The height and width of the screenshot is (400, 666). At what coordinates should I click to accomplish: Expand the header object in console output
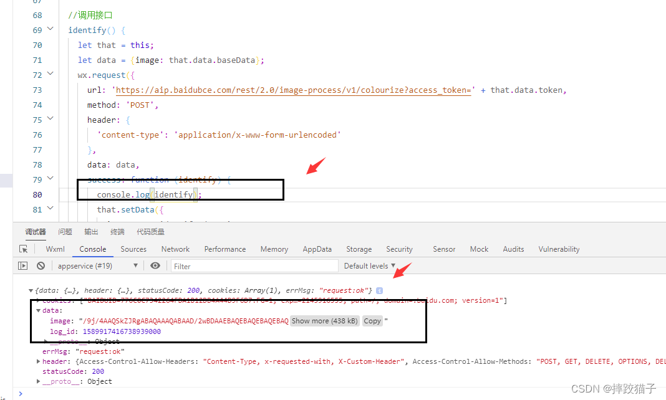(x=39, y=361)
